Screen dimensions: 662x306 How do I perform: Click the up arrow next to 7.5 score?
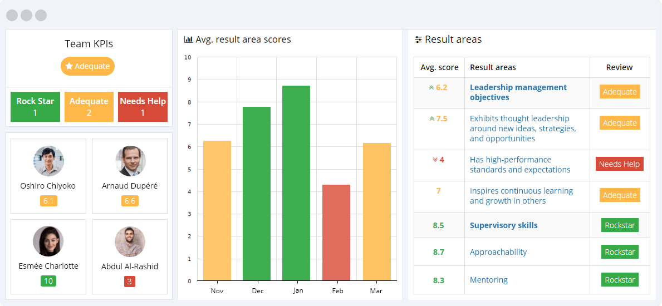[x=431, y=119]
